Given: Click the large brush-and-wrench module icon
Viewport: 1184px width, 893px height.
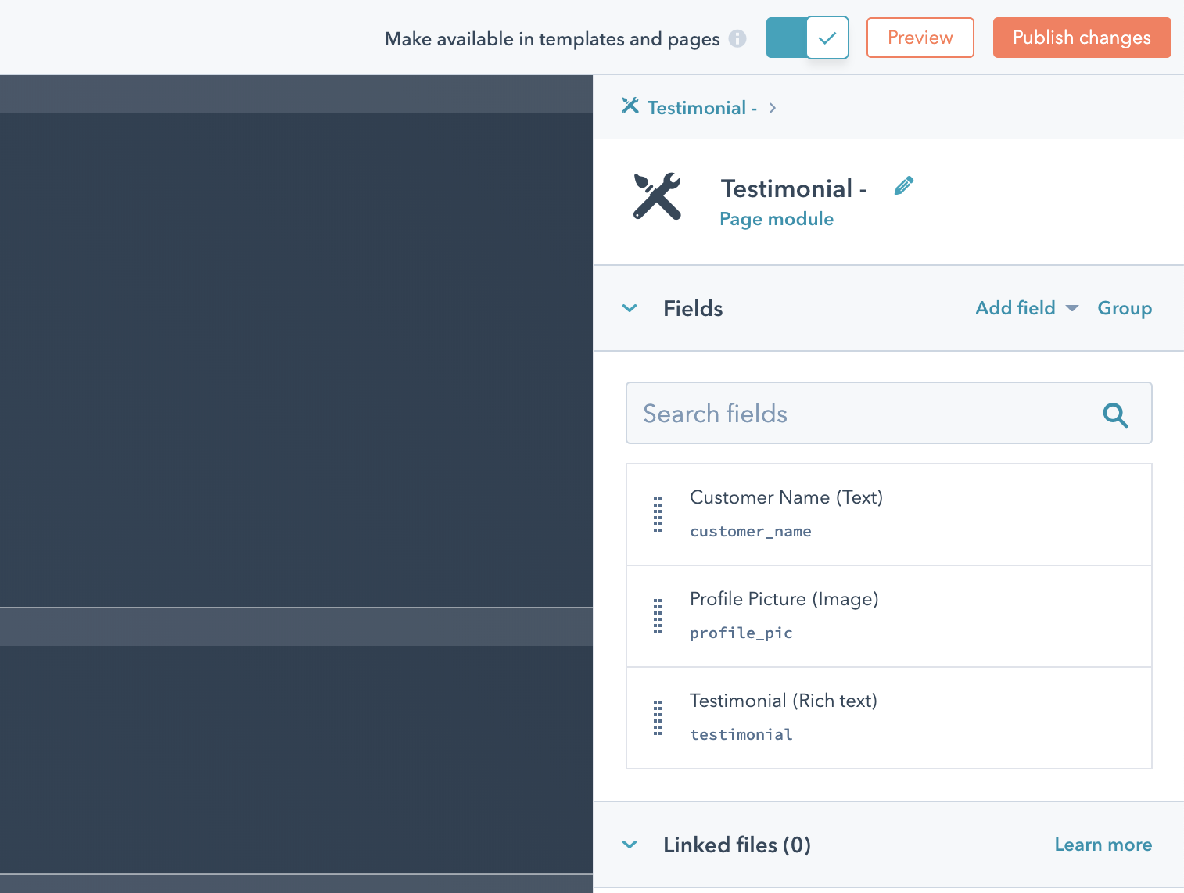Looking at the screenshot, I should (x=657, y=196).
